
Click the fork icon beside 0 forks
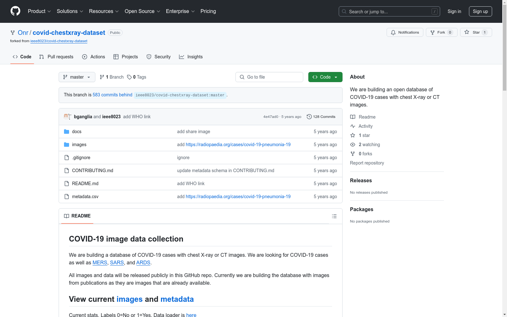[x=353, y=154]
